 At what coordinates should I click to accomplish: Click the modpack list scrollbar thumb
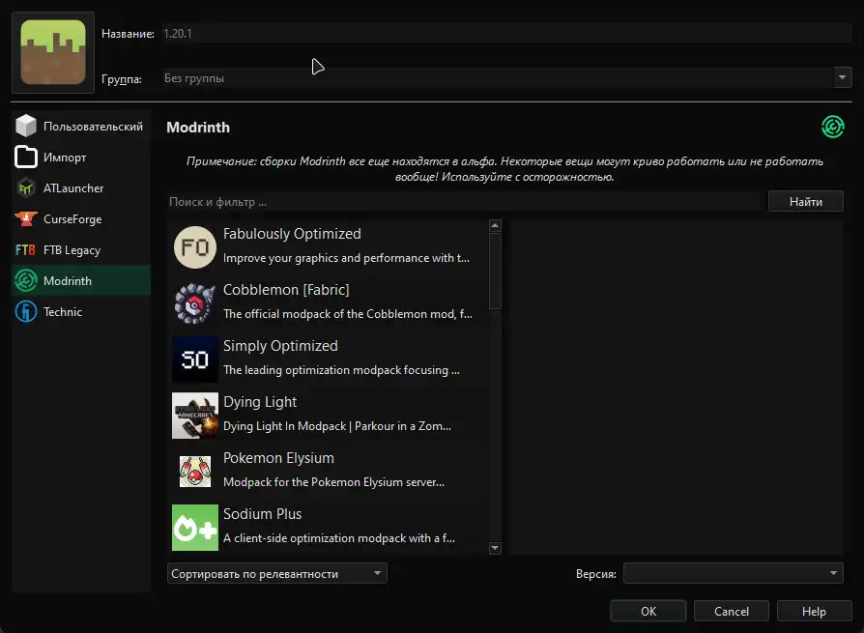pyautogui.click(x=495, y=271)
